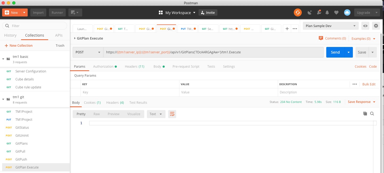Image resolution: width=384 pixels, height=173 pixels.
Task: Switch response view to Raw
Action: (x=97, y=114)
